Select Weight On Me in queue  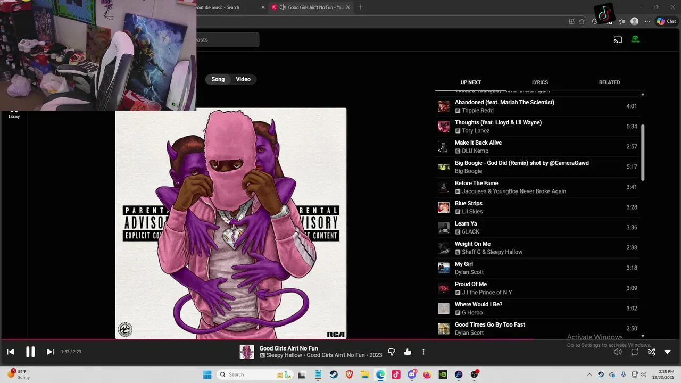[x=537, y=248]
